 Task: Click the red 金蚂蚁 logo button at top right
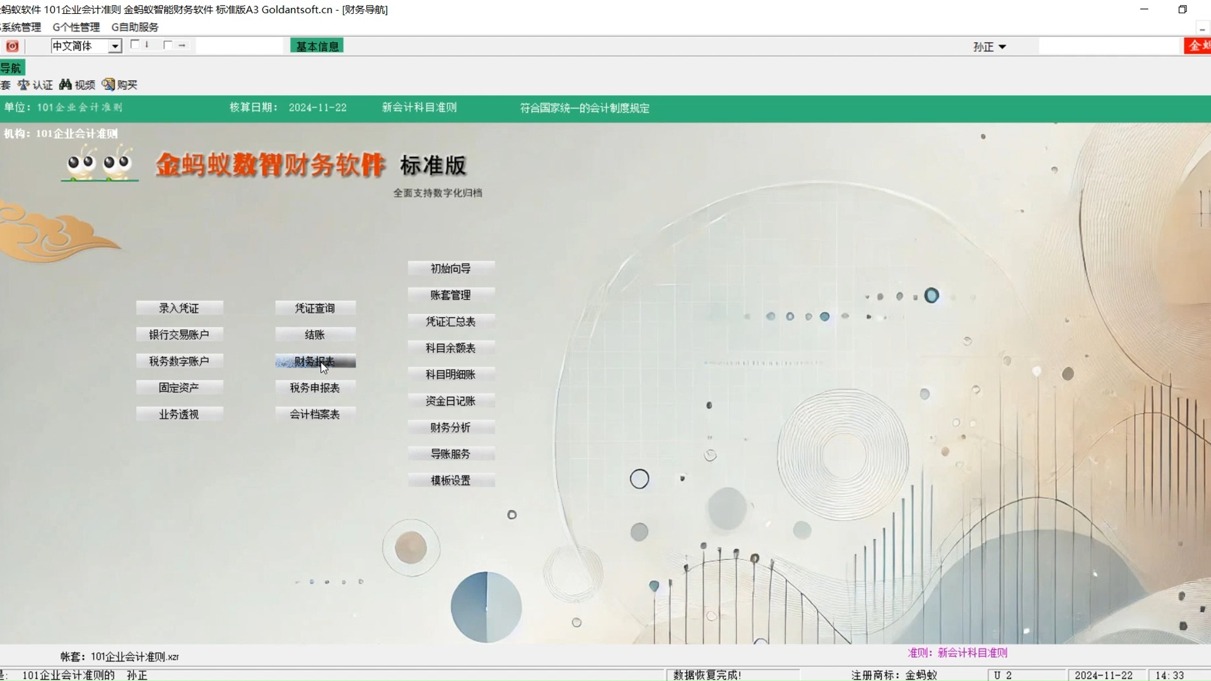(1197, 45)
